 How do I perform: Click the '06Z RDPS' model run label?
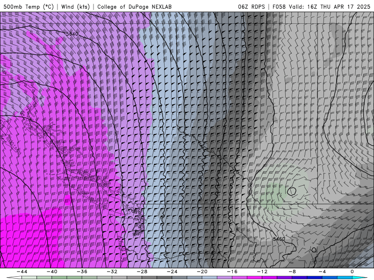click(252, 7)
